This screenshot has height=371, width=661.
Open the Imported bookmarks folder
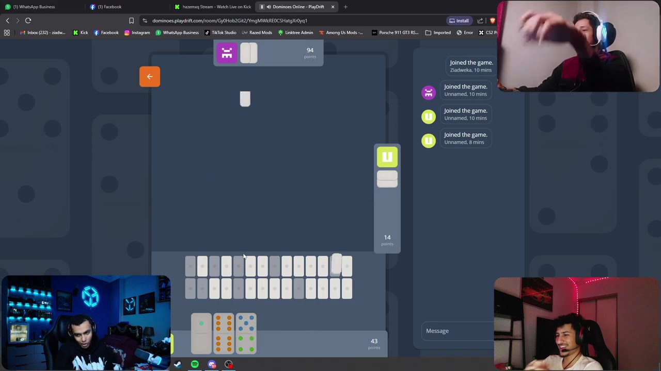[x=438, y=32]
